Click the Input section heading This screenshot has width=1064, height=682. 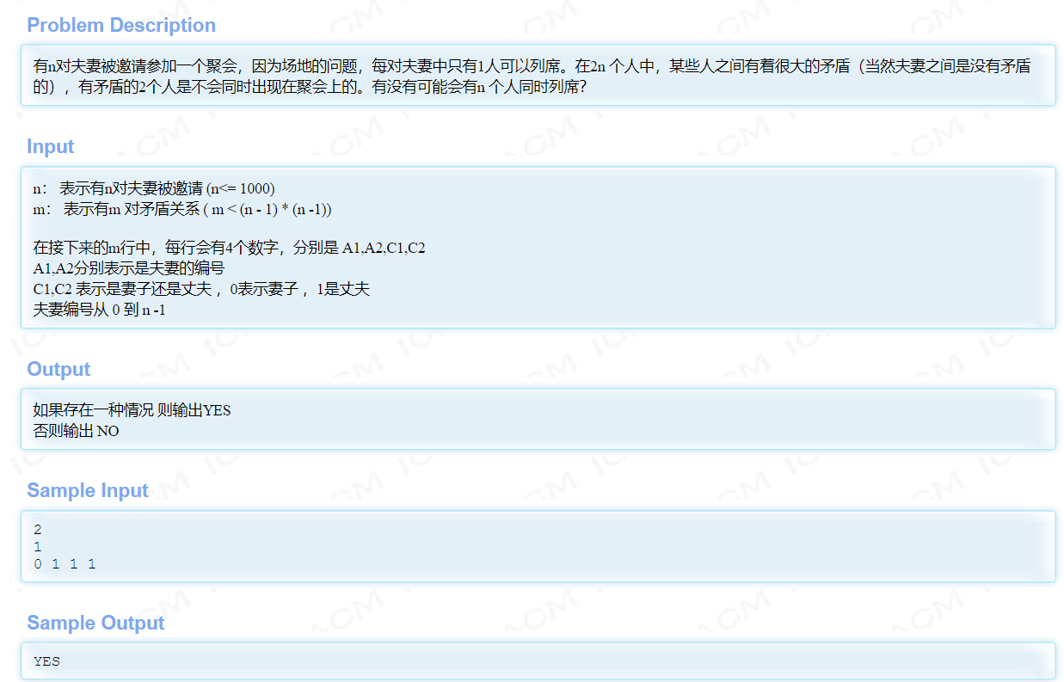[x=51, y=146]
